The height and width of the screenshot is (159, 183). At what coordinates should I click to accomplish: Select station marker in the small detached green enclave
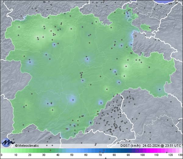click(149, 27)
